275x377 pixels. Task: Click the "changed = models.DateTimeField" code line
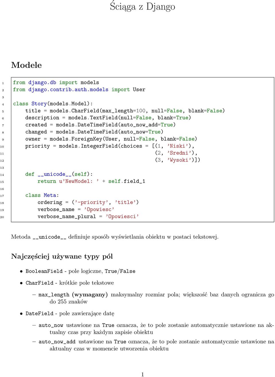[94, 132]
